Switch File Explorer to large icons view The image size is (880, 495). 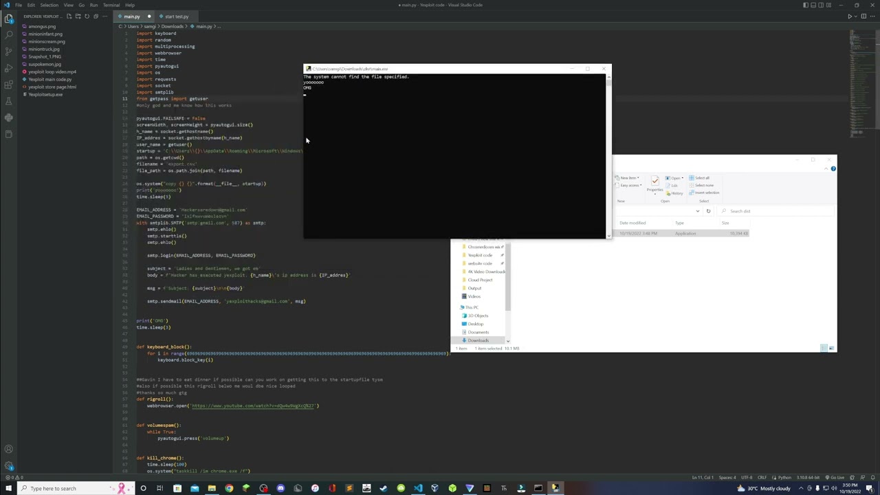point(830,349)
